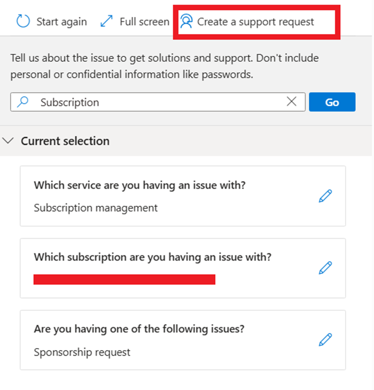Click the Current selection section heading
Viewport: 374px width, 390px height.
[x=65, y=141]
